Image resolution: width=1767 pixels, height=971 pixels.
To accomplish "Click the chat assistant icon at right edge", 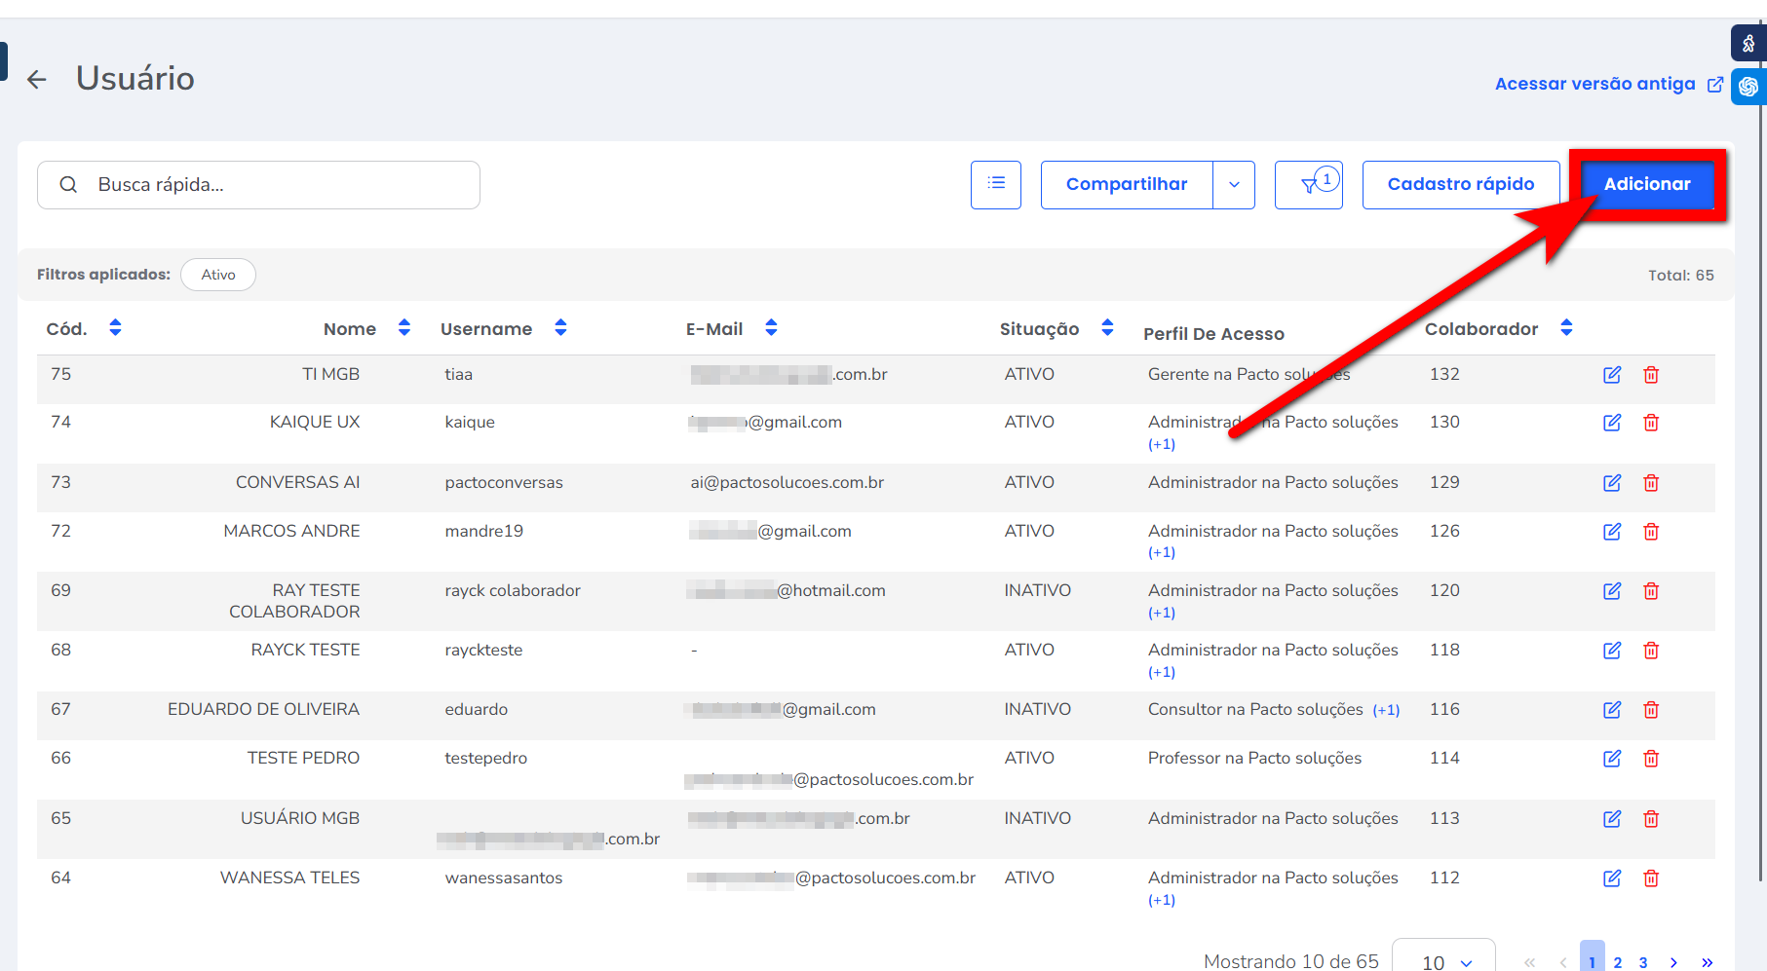I will (1748, 87).
